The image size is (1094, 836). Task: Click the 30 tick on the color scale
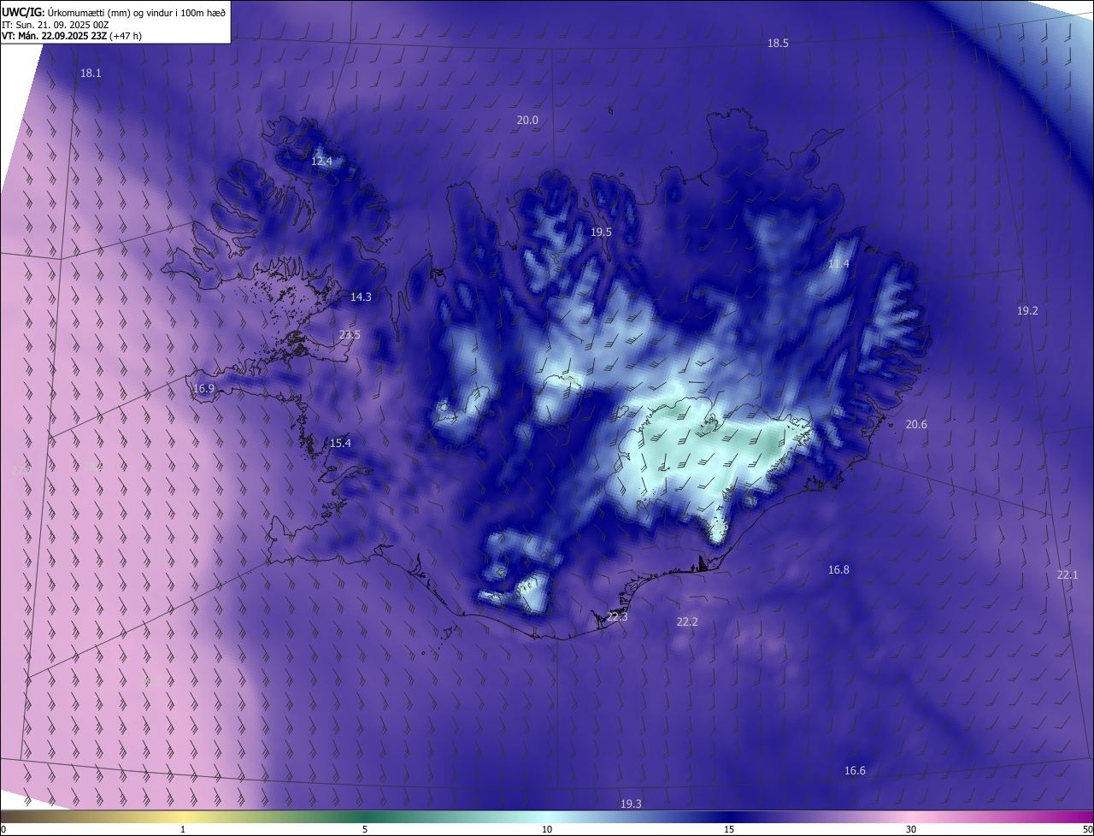(911, 829)
